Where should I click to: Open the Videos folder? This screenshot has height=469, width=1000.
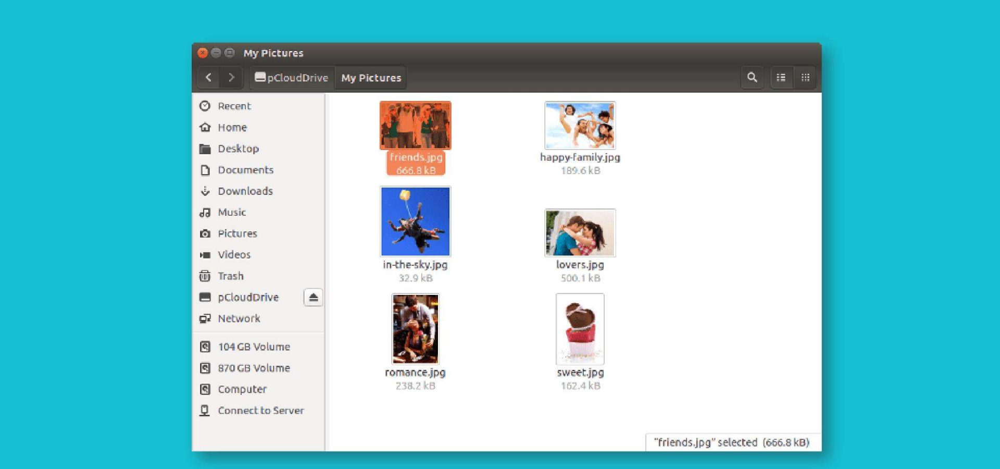233,254
